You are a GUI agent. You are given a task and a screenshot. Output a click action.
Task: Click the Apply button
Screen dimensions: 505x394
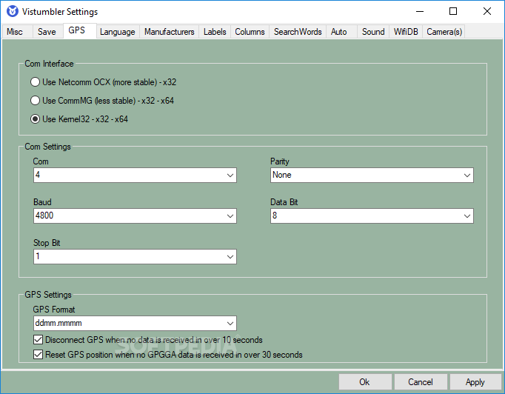point(475,381)
